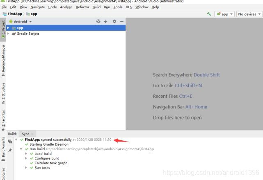Screen dimensions: 263x180
Task: Open the Window menu
Action: (x=142, y=7)
